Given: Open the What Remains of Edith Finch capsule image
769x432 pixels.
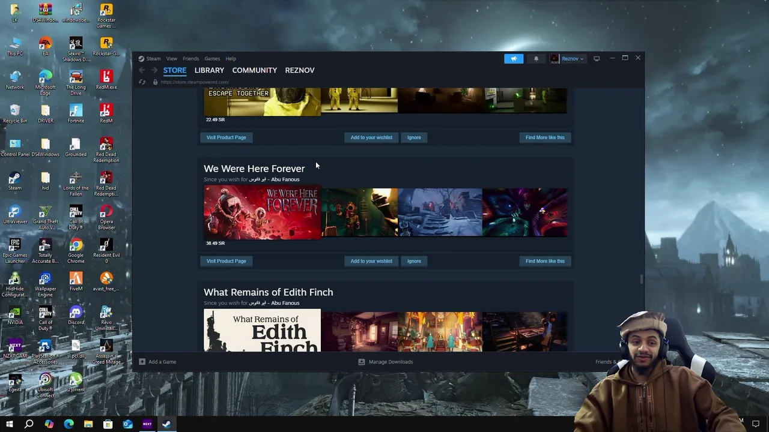Looking at the screenshot, I should click(262, 331).
